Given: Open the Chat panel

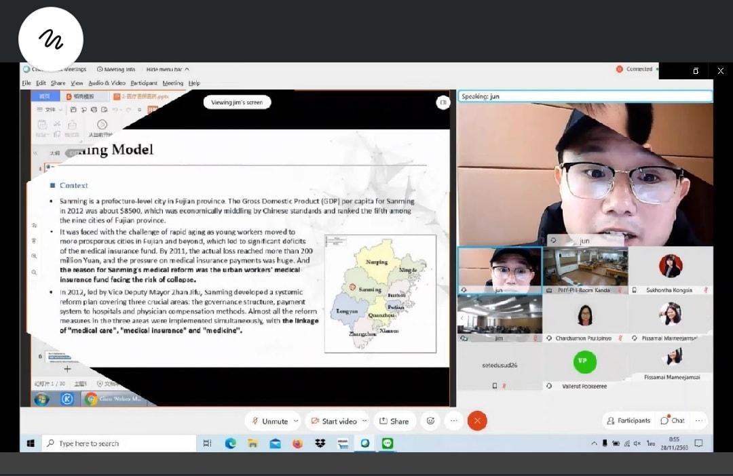Looking at the screenshot, I should [x=673, y=420].
